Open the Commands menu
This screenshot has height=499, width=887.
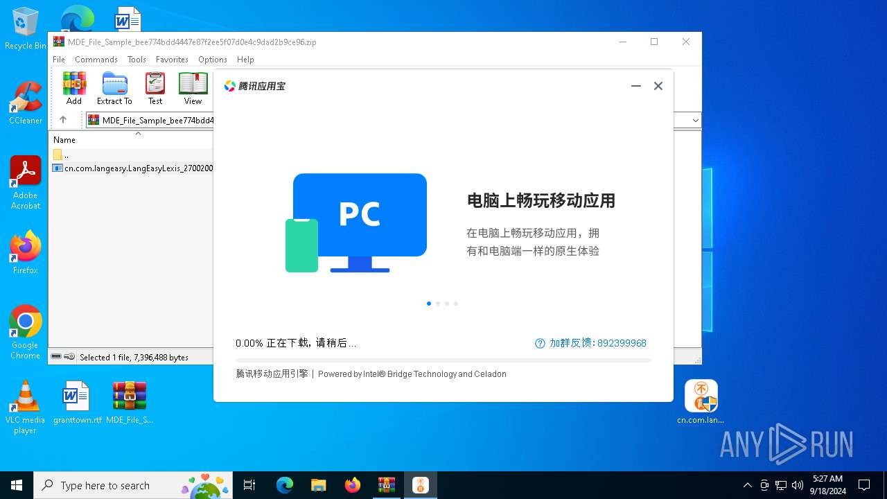96,60
